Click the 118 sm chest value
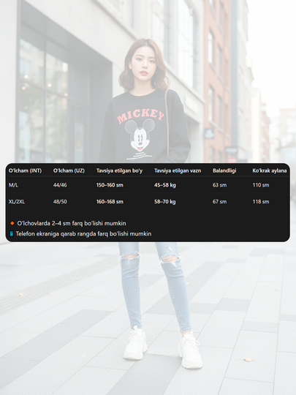The image size is (296, 395). coord(261,202)
